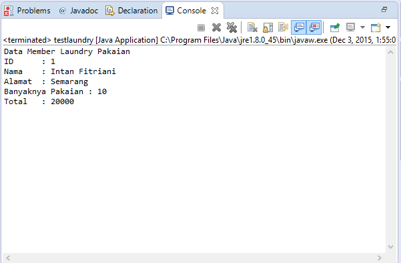This screenshot has height=263, width=401.
Task: Click the 'ID : 1' output line
Action: [x=29, y=61]
